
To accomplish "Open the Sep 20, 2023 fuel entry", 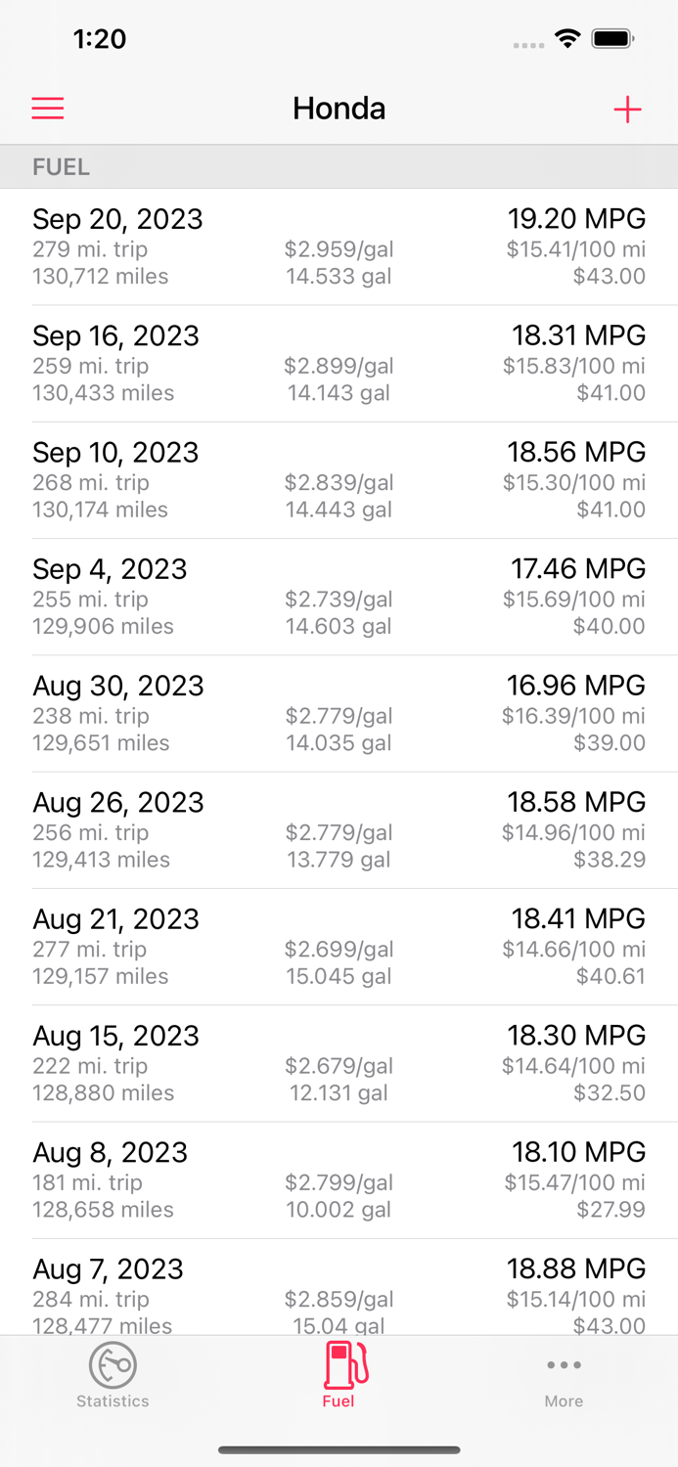I will [339, 244].
